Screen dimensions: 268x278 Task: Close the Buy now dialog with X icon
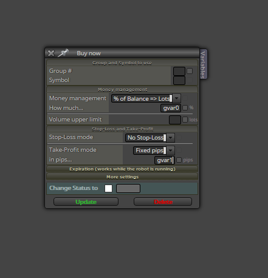point(51,53)
